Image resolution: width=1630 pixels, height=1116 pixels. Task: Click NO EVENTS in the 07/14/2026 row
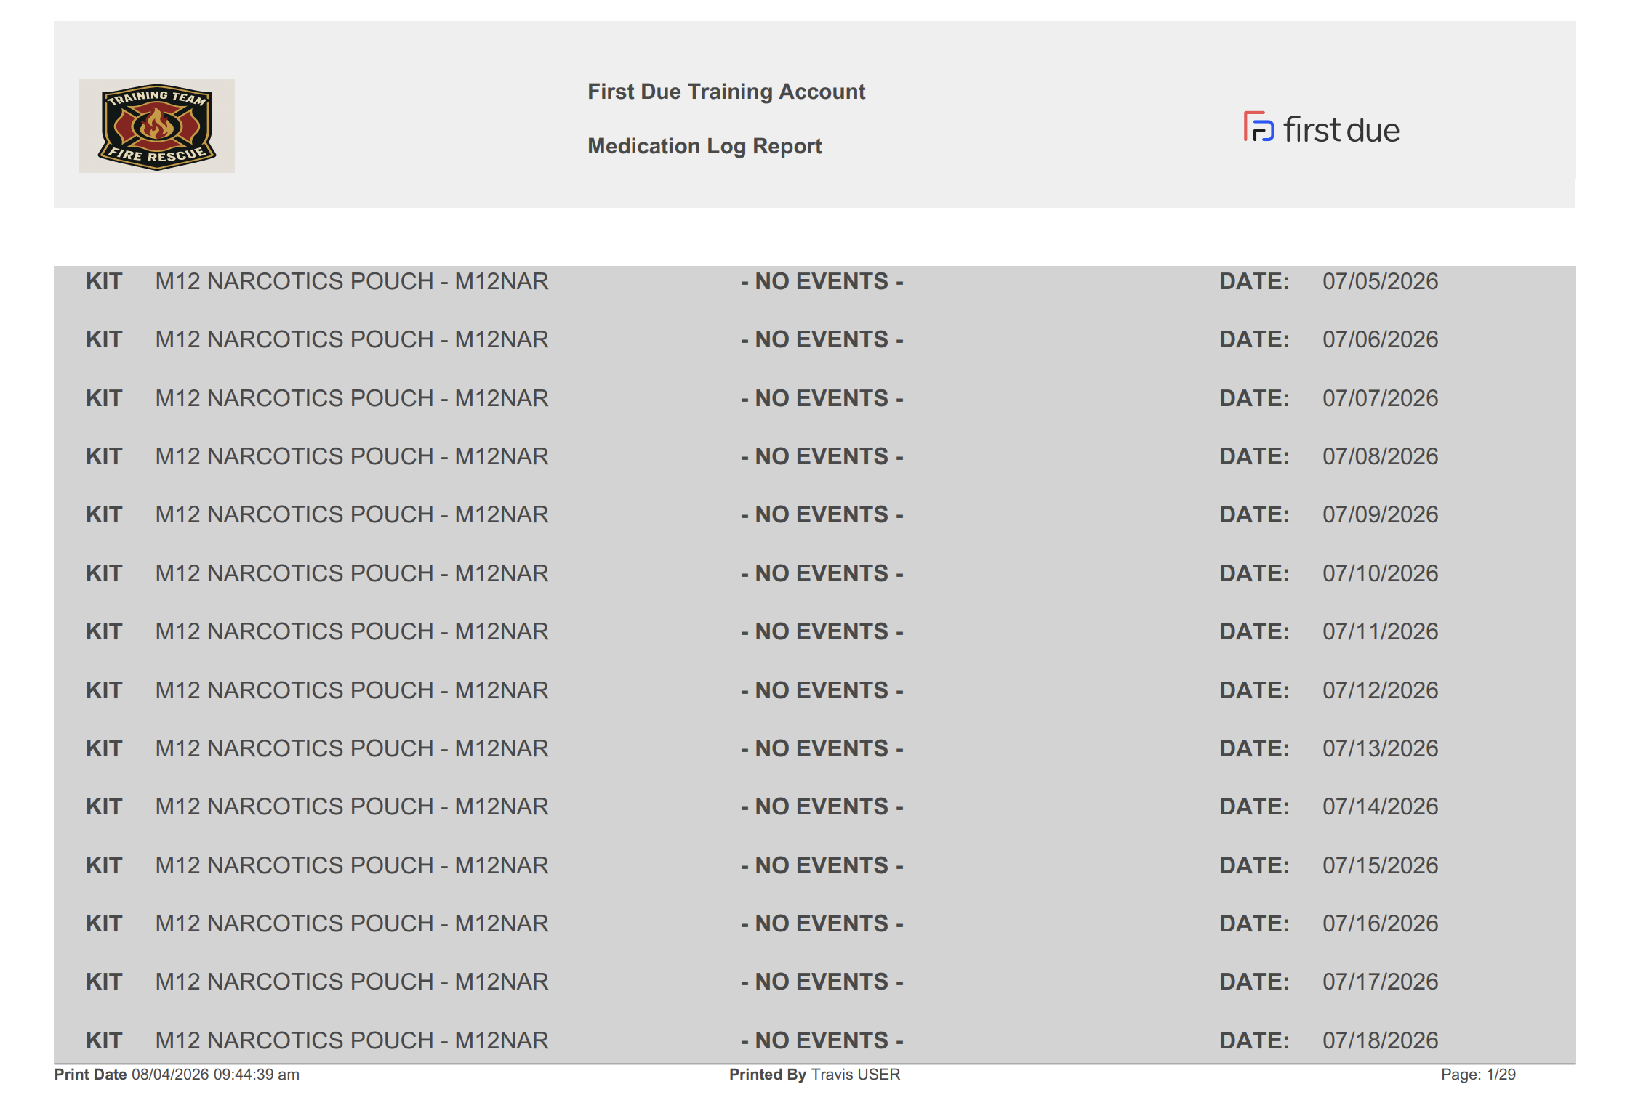(822, 806)
